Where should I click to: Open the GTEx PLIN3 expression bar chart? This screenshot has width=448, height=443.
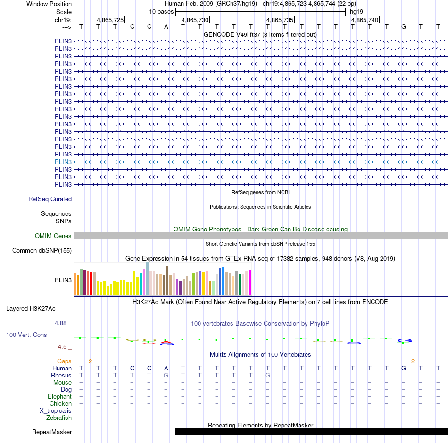point(162,279)
